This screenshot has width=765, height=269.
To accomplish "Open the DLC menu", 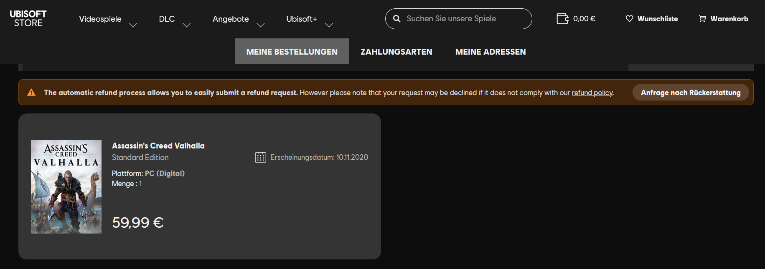I will [167, 19].
